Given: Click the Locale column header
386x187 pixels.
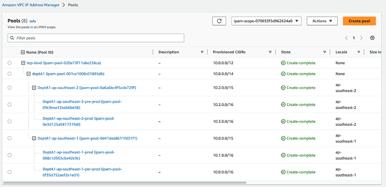Looking at the screenshot, I should (x=341, y=52).
